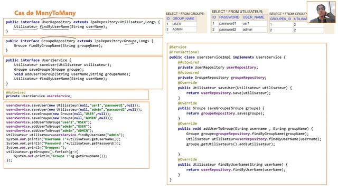Click the "public void addUserToGroup" method signature
Image resolution: width=338 pixels, height=190 pixels.
(245, 129)
